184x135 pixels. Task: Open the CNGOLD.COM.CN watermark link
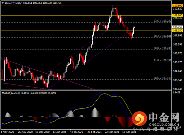coord(164,125)
